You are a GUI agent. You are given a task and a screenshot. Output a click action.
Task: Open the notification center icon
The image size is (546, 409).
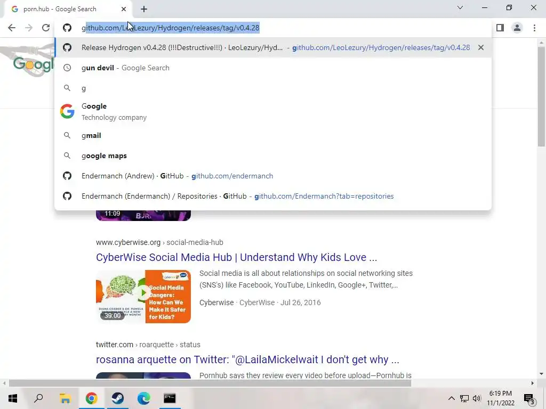[x=529, y=398]
